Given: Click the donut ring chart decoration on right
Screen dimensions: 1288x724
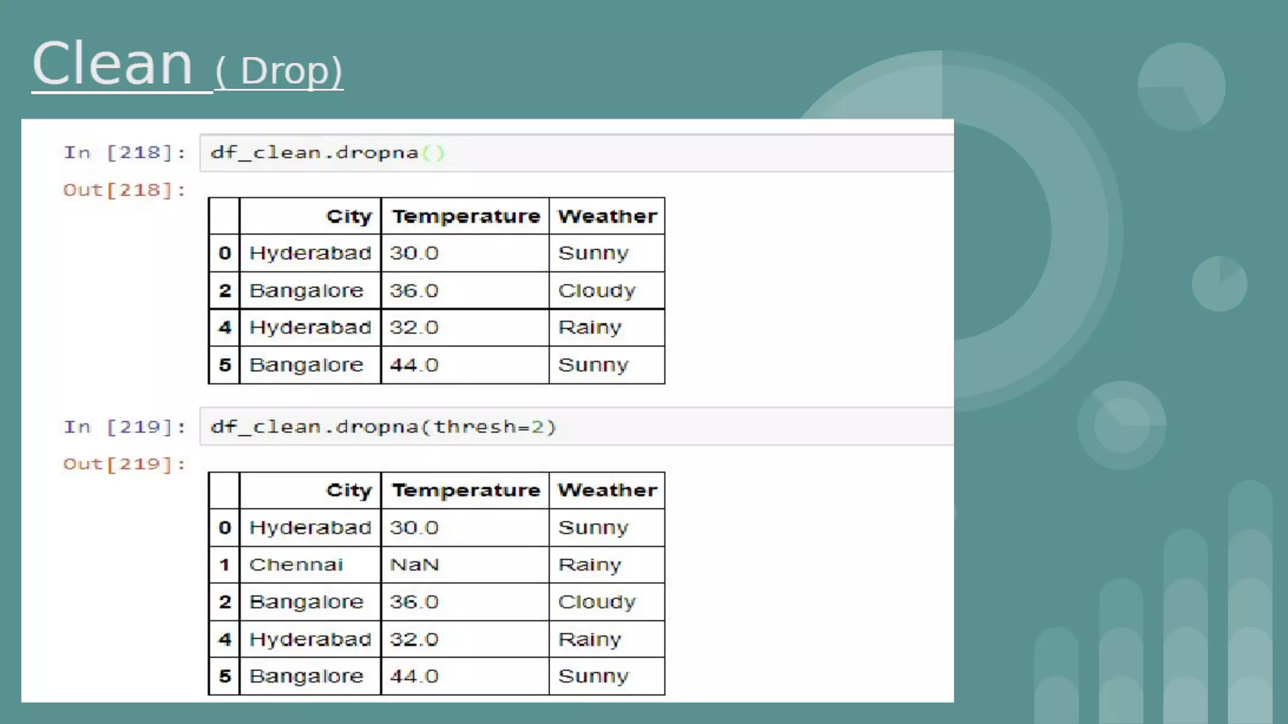Looking at the screenshot, I should 1121,425.
